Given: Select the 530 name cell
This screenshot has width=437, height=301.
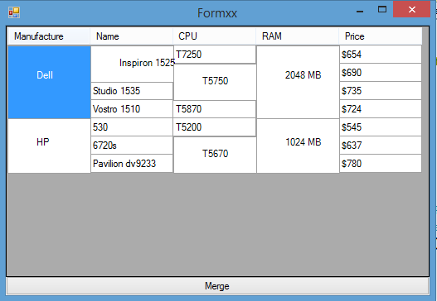Looking at the screenshot, I should coord(132,127).
